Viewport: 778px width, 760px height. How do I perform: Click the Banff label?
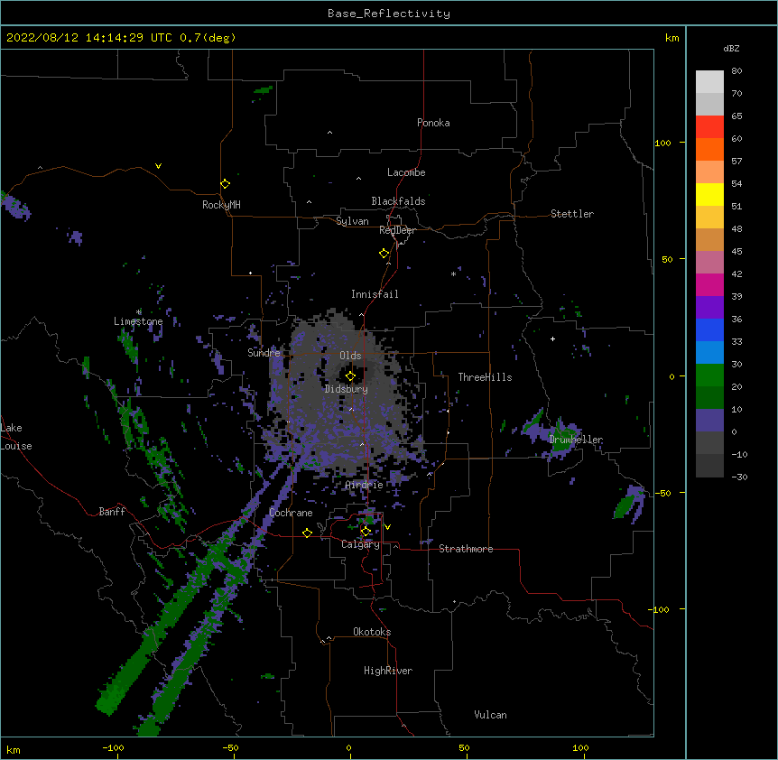[x=112, y=512]
